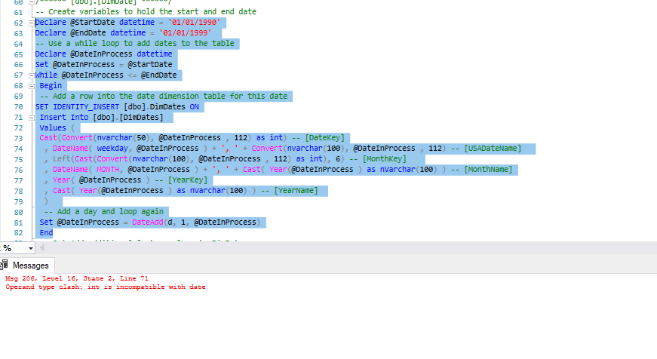Collapse the Begin block at line 68
This screenshot has height=359, width=657.
click(x=32, y=86)
